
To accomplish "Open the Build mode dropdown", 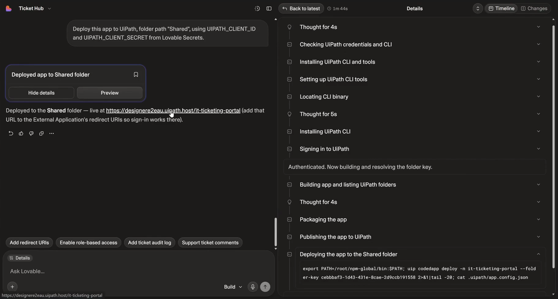I will [x=233, y=287].
